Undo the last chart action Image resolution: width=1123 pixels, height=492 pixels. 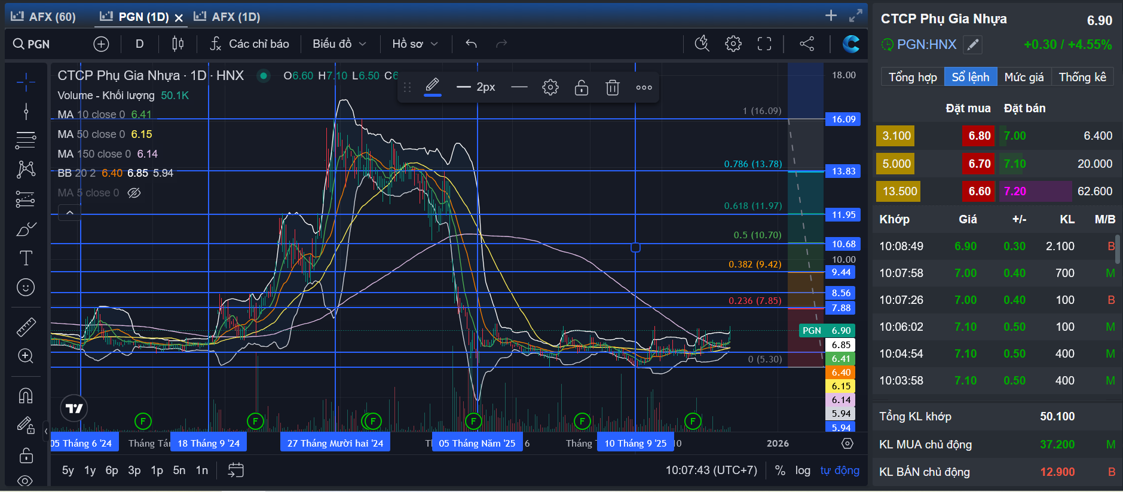[471, 44]
